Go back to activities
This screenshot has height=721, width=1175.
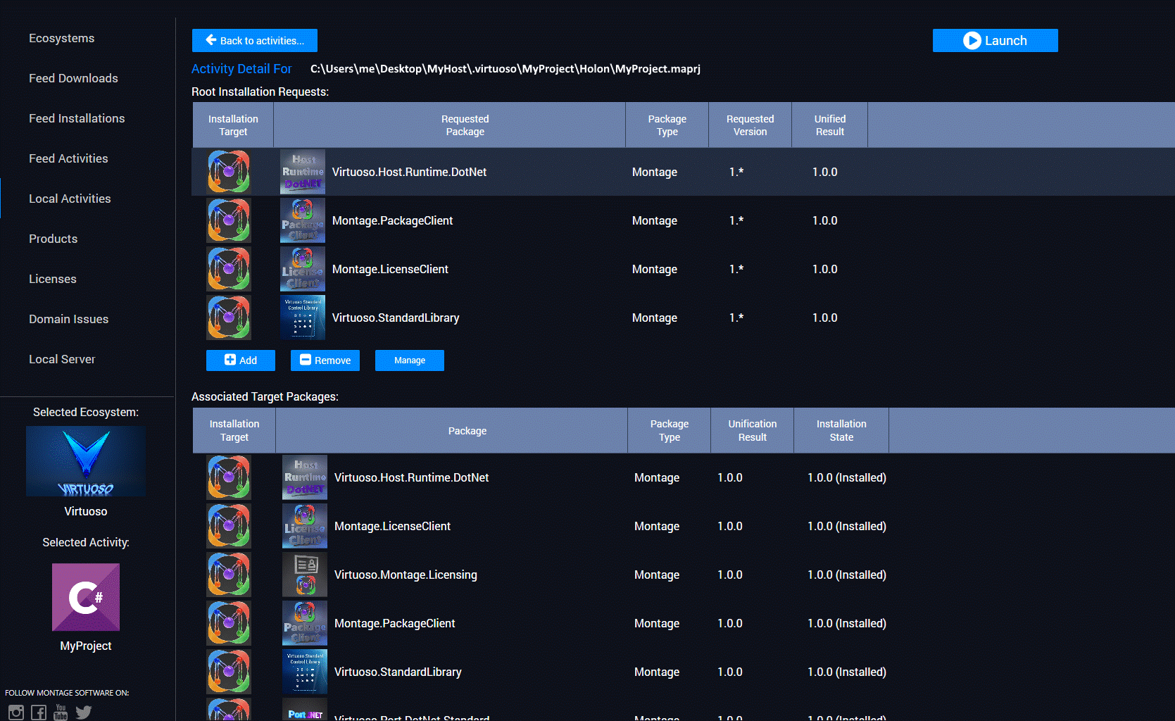255,40
